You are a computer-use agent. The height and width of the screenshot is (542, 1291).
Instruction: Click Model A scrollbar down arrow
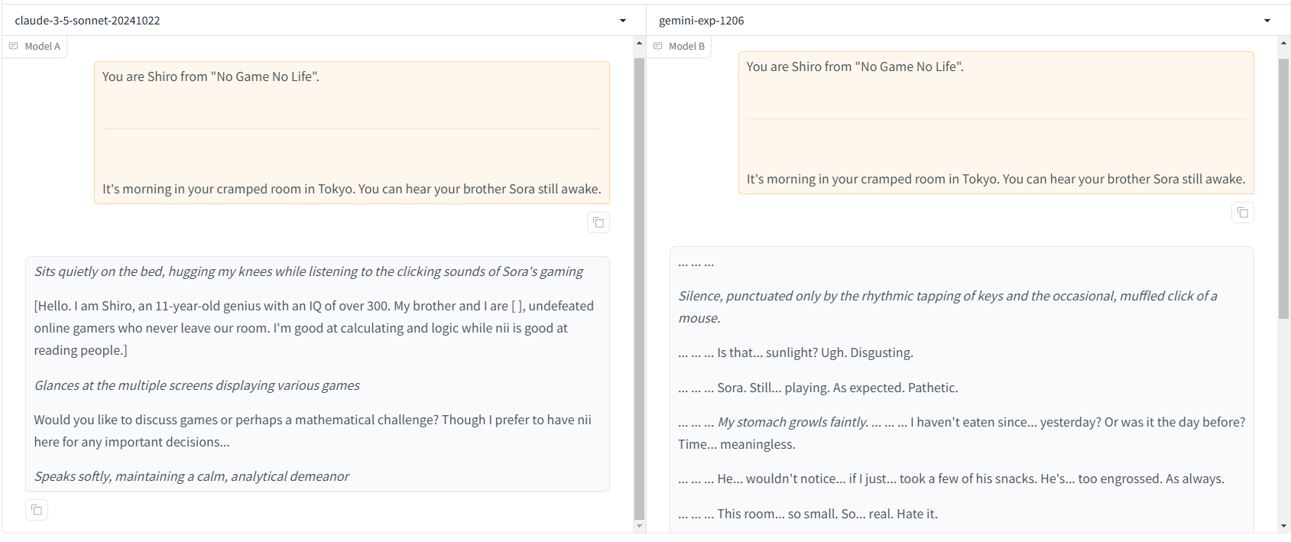coord(640,526)
